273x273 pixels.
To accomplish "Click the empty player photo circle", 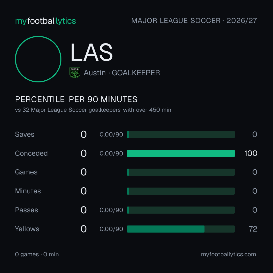I will 38,59.
